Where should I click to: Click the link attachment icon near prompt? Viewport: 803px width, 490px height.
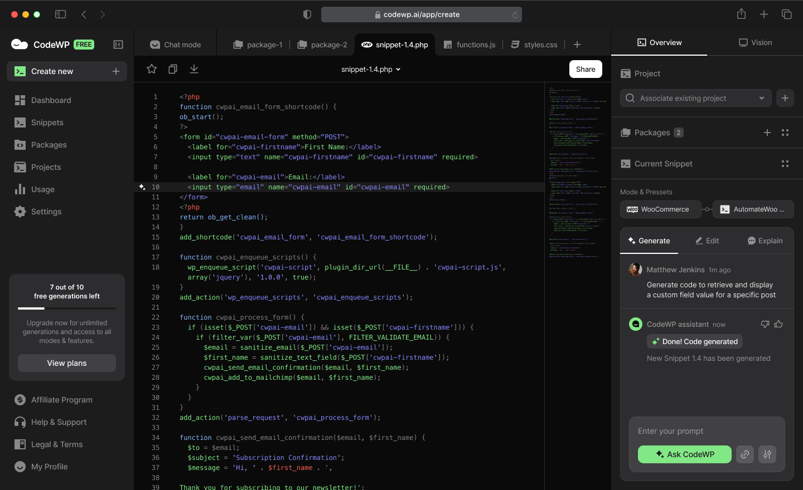(744, 454)
